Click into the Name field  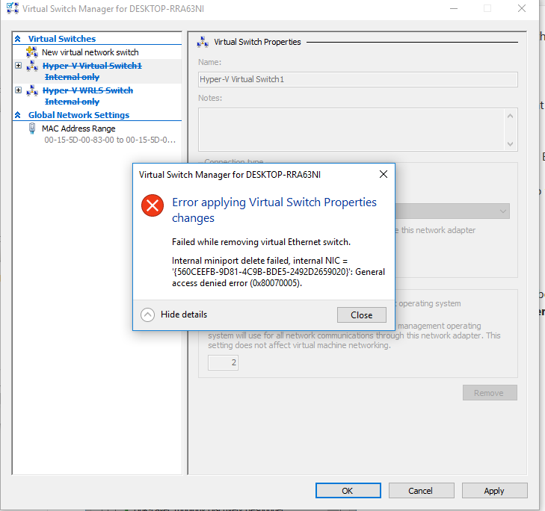pos(357,79)
